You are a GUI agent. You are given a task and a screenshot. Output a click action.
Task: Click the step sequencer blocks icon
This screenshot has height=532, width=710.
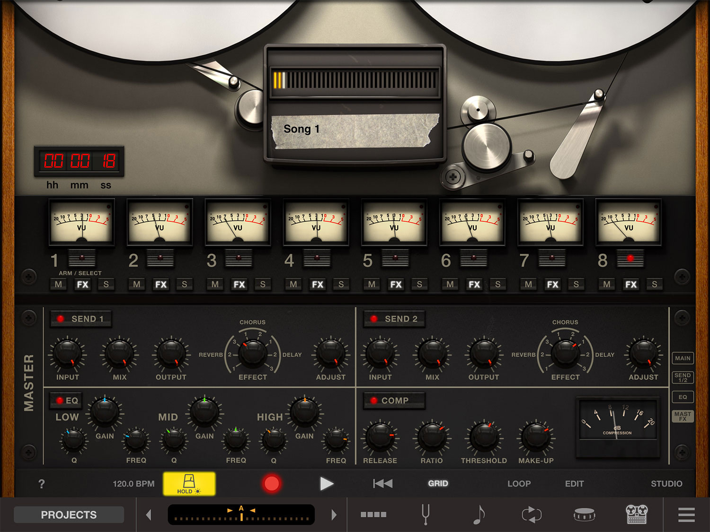coord(374,515)
